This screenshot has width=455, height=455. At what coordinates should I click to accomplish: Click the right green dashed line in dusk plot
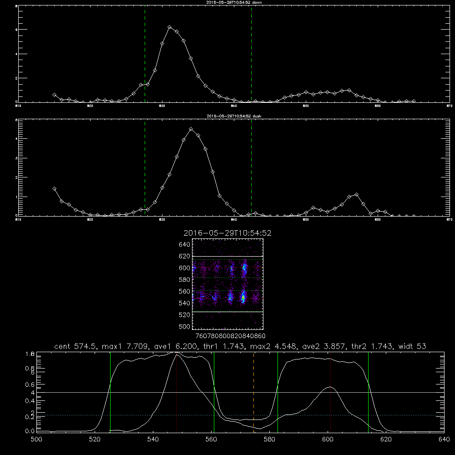[251, 168]
